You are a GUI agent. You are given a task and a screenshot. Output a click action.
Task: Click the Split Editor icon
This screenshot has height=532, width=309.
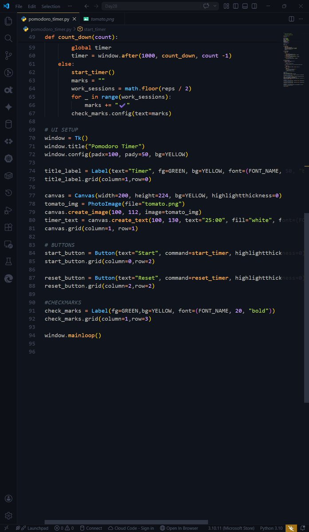click(291, 19)
